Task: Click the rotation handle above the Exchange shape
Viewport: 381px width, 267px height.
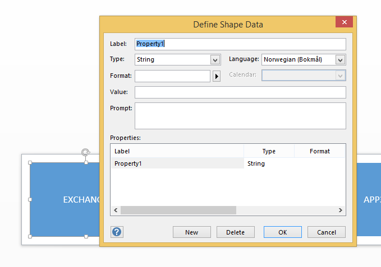Action: [85, 152]
